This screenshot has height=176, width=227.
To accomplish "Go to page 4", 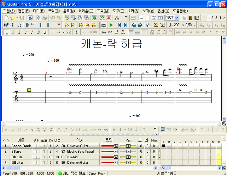I will tap(220, 18).
